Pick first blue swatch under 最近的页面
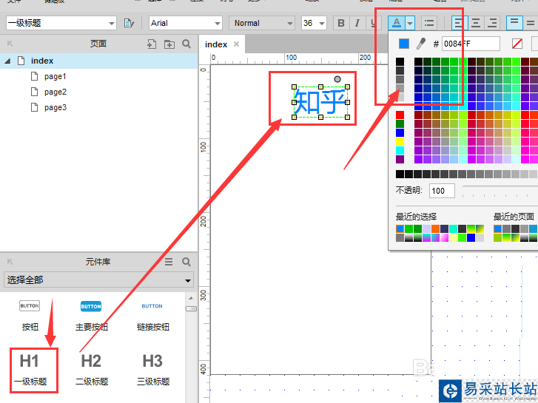The height and width of the screenshot is (403, 538). (x=498, y=228)
